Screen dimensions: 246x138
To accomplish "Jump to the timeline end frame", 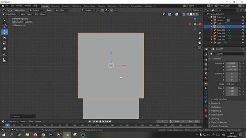I will pos(110,122).
